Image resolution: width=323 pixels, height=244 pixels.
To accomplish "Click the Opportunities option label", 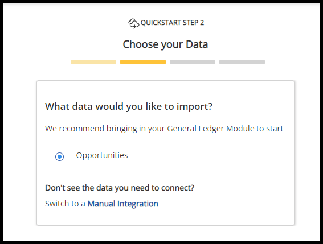I will [102, 155].
